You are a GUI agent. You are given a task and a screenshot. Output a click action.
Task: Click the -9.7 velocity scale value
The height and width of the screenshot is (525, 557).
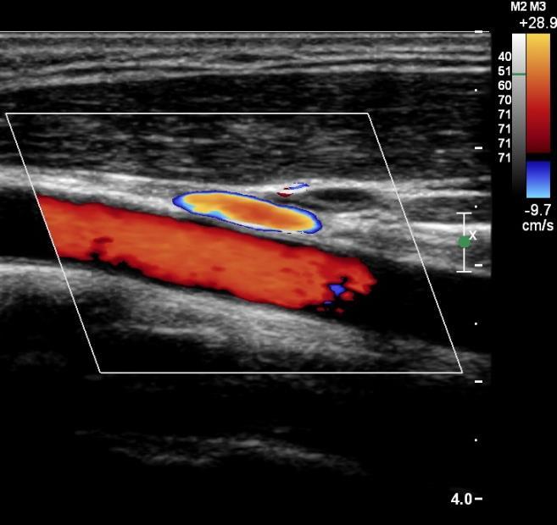538,210
